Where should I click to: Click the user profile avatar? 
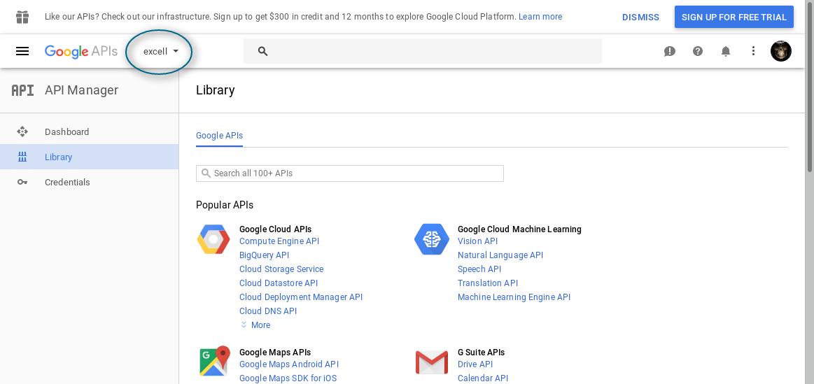[781, 51]
